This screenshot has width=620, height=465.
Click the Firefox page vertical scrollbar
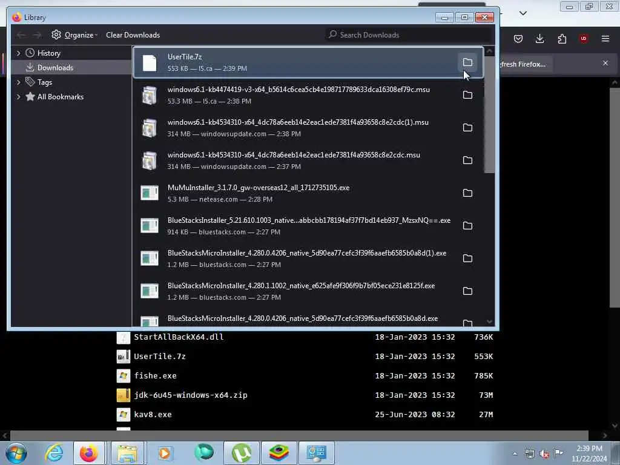(615, 197)
